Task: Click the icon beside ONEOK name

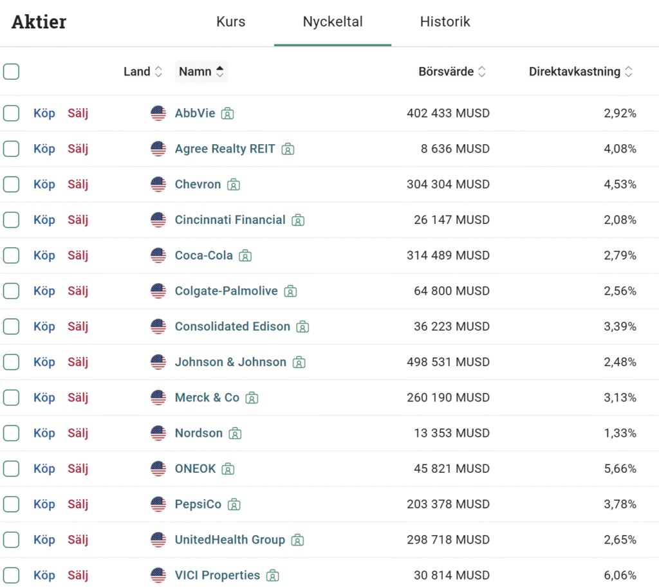Action: tap(228, 470)
